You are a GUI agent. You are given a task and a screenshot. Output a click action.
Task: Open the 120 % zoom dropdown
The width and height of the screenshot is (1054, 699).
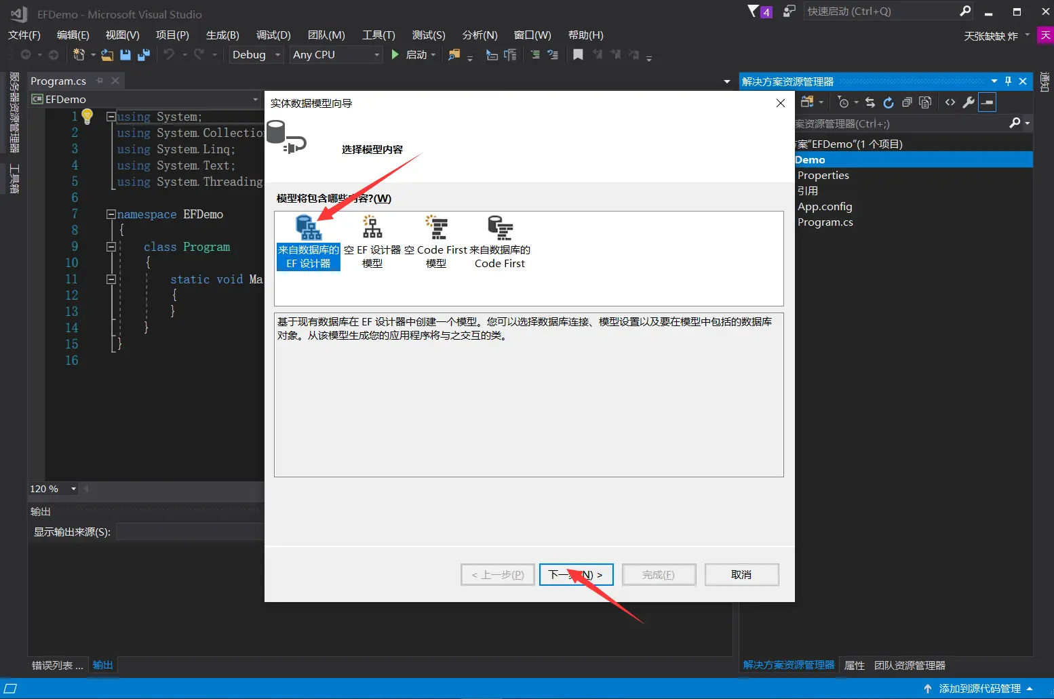tap(53, 489)
